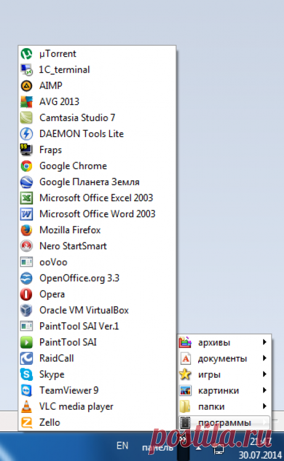Click the панель toolbar label in taskbar
The height and width of the screenshot is (461, 284).
coord(158,447)
